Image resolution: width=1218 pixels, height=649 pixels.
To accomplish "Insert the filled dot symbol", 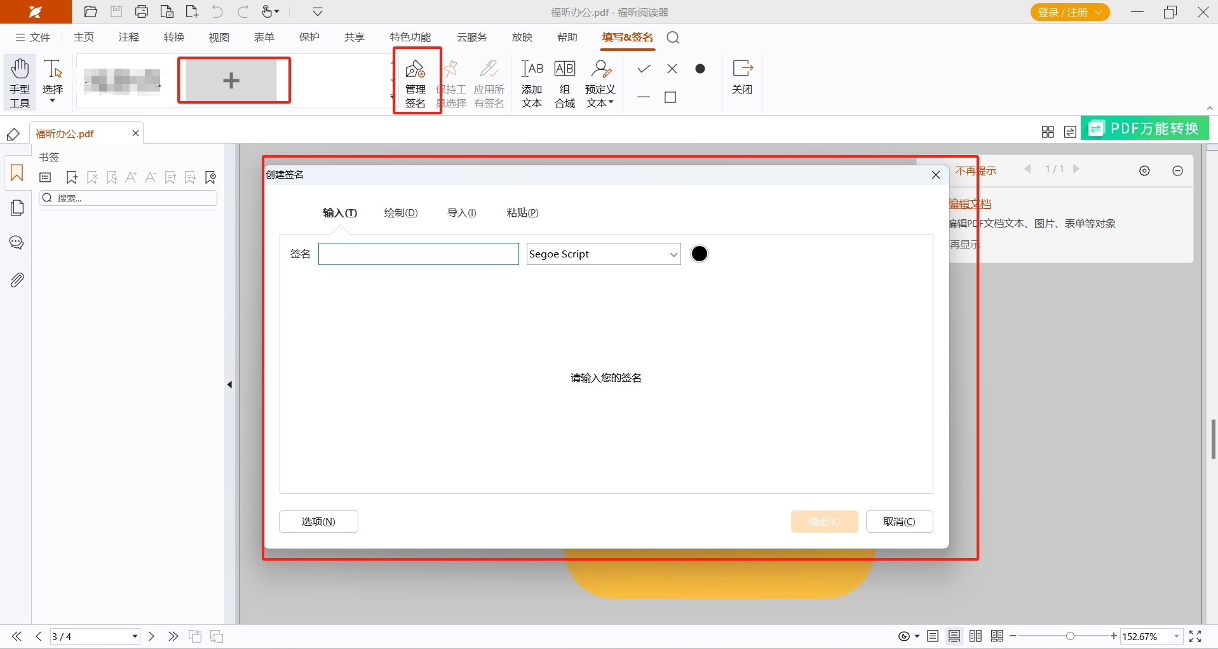I will coord(700,69).
